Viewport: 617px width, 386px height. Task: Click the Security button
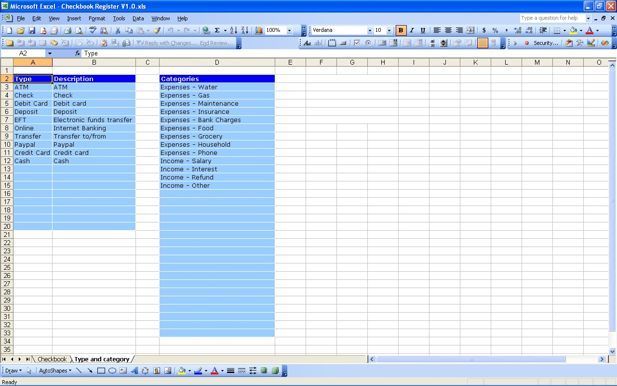click(544, 43)
